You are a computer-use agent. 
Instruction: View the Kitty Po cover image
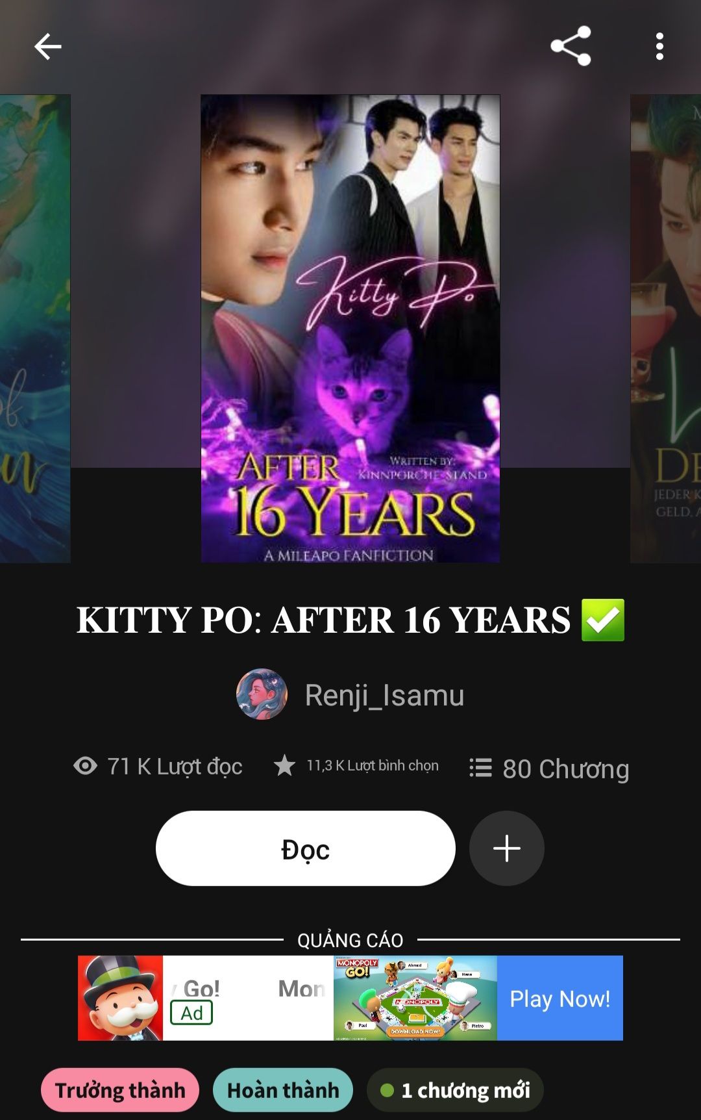(x=350, y=329)
